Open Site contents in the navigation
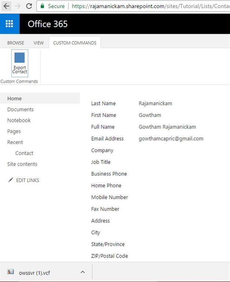The height and width of the screenshot is (282, 230). coord(22,164)
